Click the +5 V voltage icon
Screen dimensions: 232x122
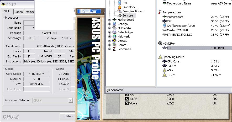[165, 70]
